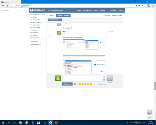Open the Просмотреть все изображения link
156x125 pixels.
71,38
